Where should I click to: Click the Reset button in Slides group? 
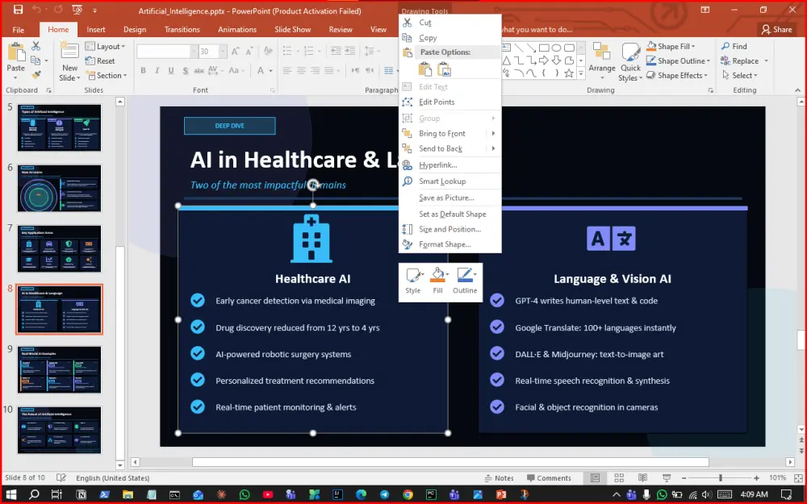tap(100, 60)
